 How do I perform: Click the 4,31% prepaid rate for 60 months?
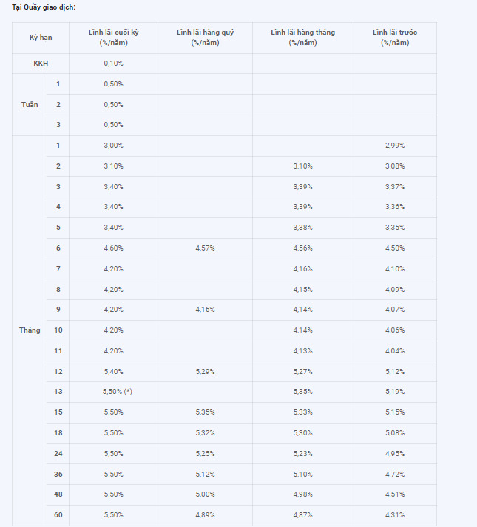395,515
